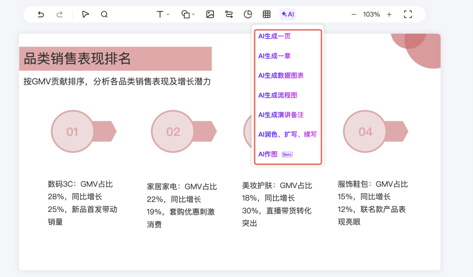Open the search magnifier tool
473x277 pixels.
(x=104, y=14)
